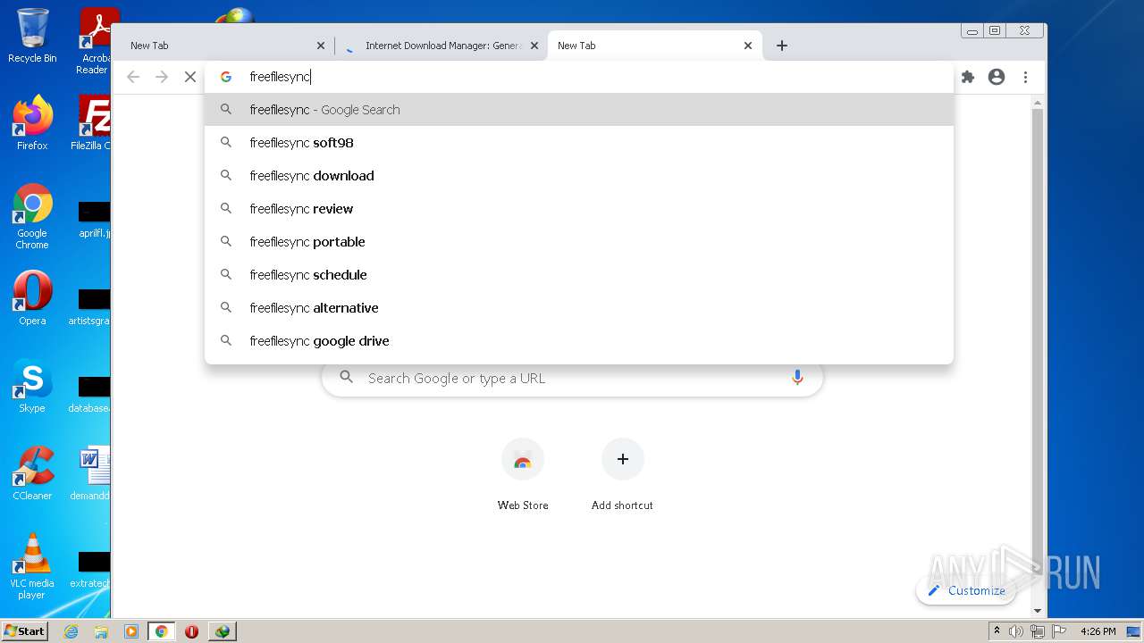The width and height of the screenshot is (1144, 643).
Task: Open Internet Explorer from the taskbar
Action: click(71, 631)
